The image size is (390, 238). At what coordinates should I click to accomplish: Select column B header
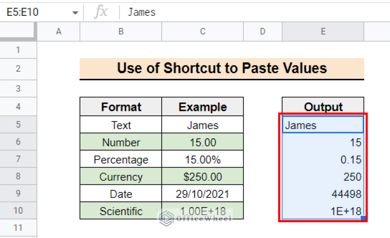(x=121, y=32)
